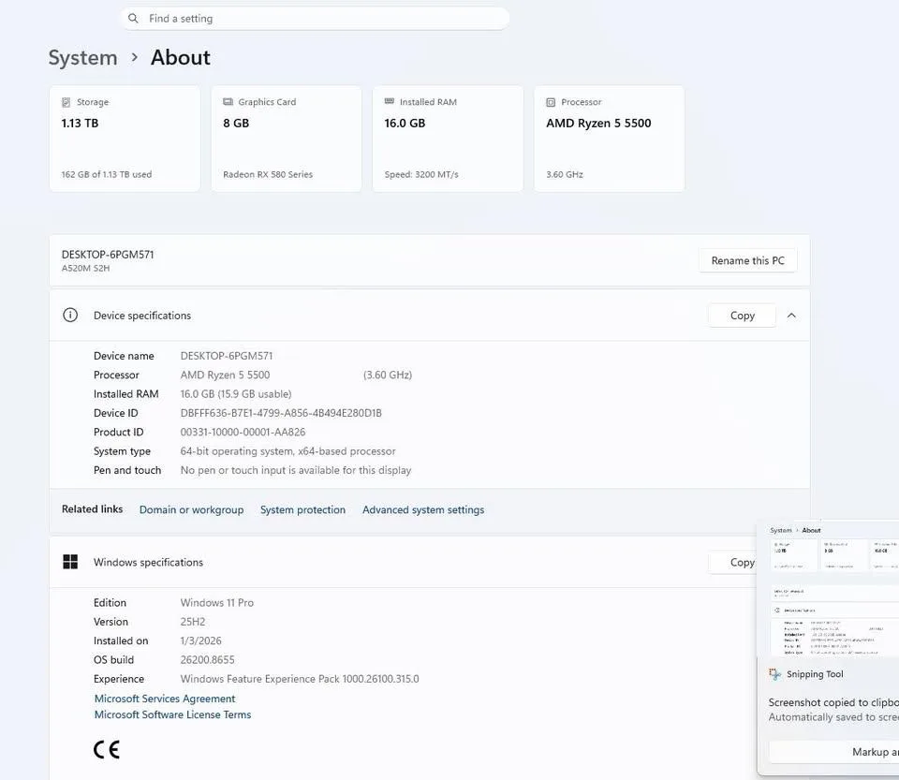The height and width of the screenshot is (780, 899).
Task: Select Device ID value DBFFF636-B7E1-4799-A856-4B494E280D1B
Action: click(x=281, y=413)
